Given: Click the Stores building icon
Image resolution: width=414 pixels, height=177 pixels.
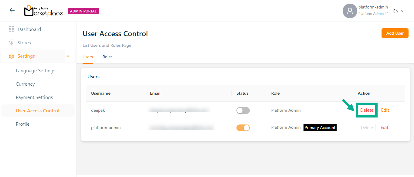Looking at the screenshot, I should 12,43.
